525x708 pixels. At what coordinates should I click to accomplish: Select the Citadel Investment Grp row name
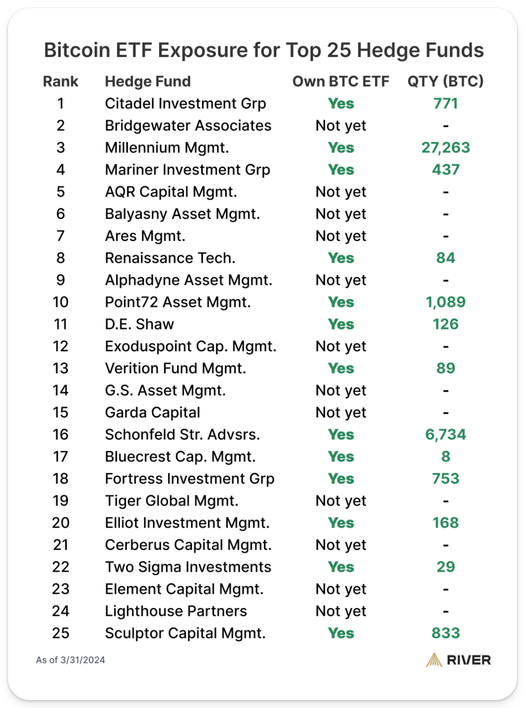[185, 103]
